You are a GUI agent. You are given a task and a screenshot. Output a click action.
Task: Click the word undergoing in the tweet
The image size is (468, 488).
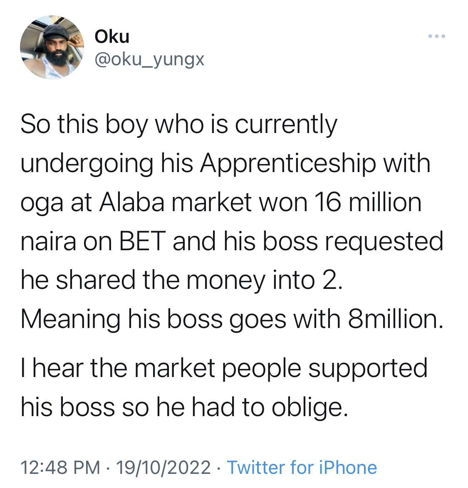[87, 164]
